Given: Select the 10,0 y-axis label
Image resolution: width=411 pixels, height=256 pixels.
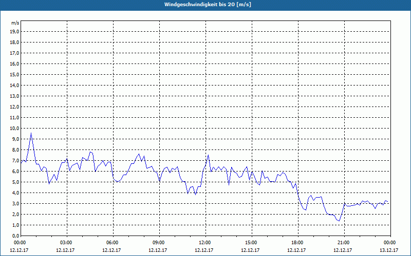Looking at the screenshot, I should tap(14, 129).
